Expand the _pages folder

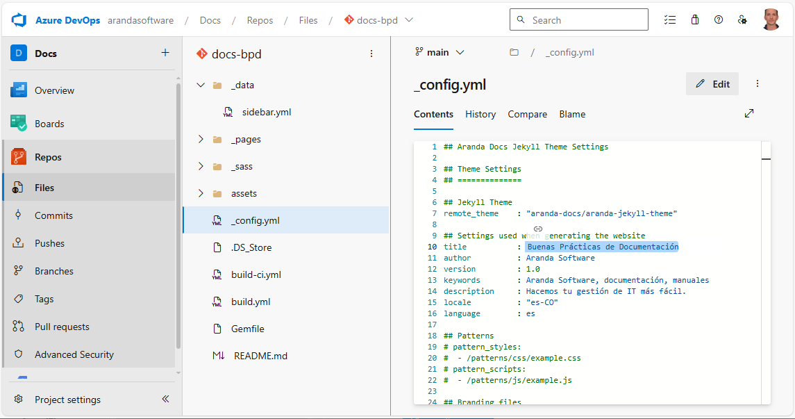[201, 139]
